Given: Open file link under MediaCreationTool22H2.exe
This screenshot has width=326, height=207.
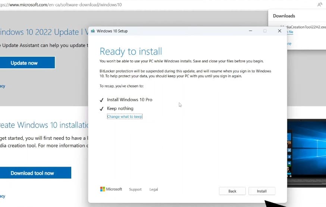Looking at the screenshot, I should tap(290, 32).
